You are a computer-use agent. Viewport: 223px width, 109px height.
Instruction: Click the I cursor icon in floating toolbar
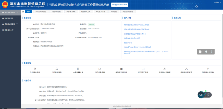tap(212, 52)
